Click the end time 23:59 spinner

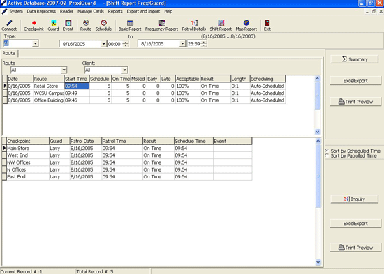point(204,43)
